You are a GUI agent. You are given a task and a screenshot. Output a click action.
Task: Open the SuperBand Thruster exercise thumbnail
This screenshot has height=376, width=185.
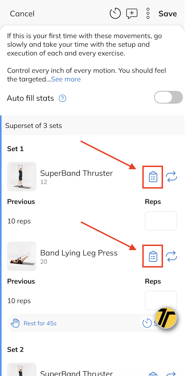point(22,177)
